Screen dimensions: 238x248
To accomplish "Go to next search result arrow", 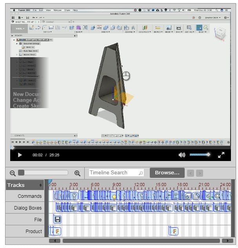I will tap(200, 173).
